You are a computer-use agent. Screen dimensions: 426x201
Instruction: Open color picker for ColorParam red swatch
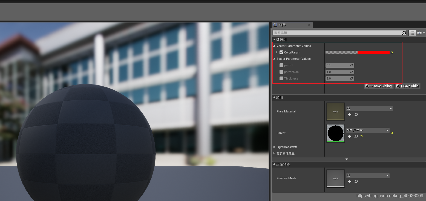click(373, 52)
